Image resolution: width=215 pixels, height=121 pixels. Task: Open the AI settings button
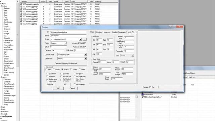[x=65, y=84]
